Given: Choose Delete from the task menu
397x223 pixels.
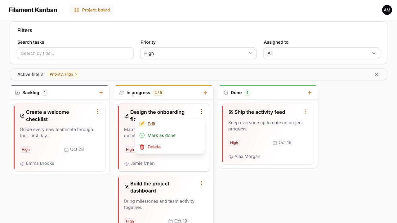Looking at the screenshot, I should point(170,147).
